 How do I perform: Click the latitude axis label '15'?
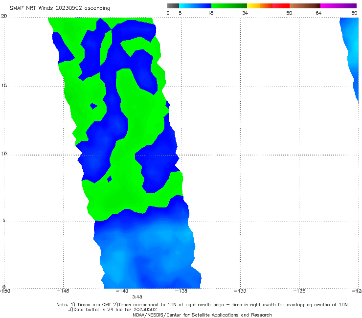click(x=4, y=86)
